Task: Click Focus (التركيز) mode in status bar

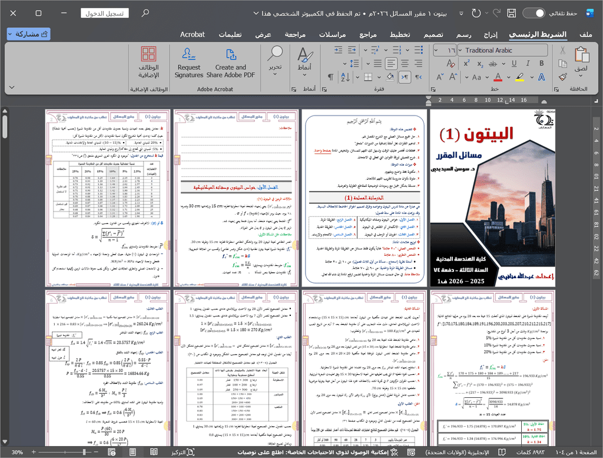Action: [183, 452]
